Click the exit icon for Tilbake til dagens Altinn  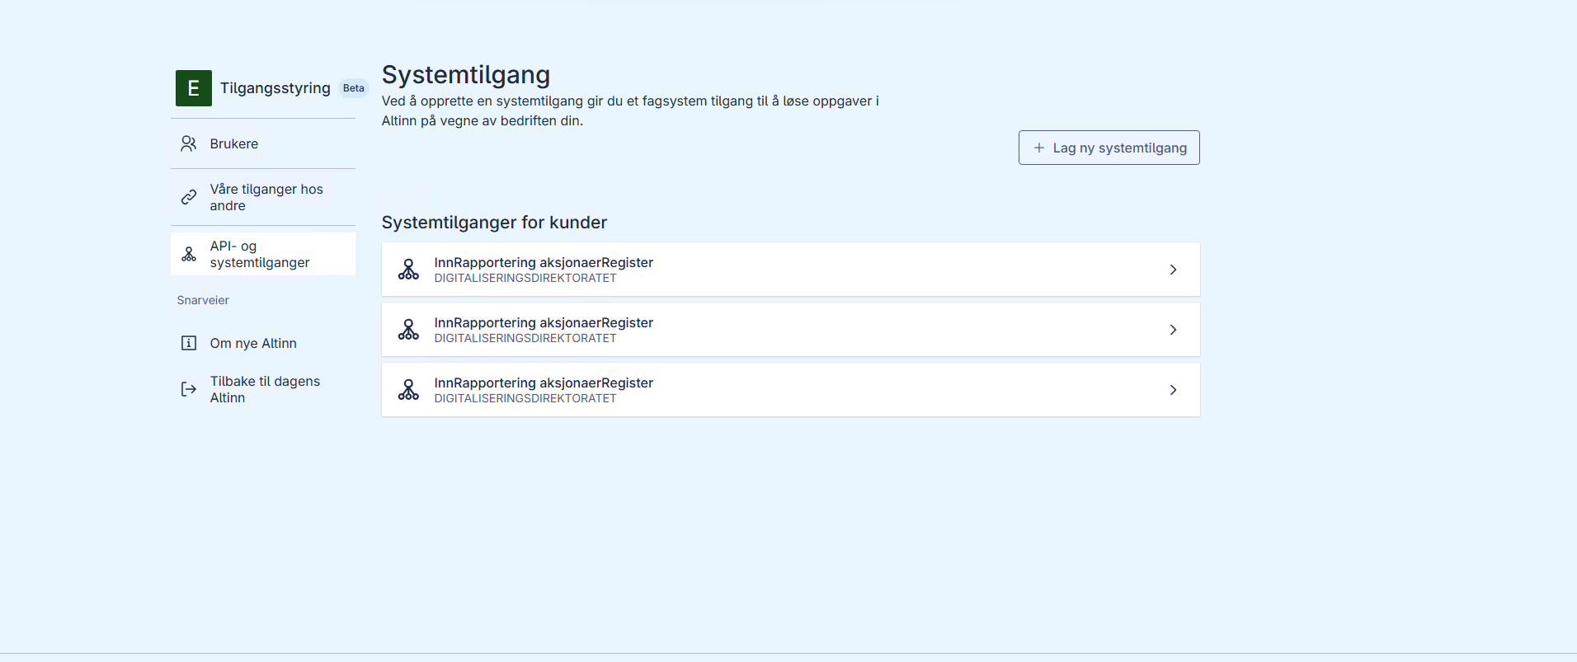[189, 389]
